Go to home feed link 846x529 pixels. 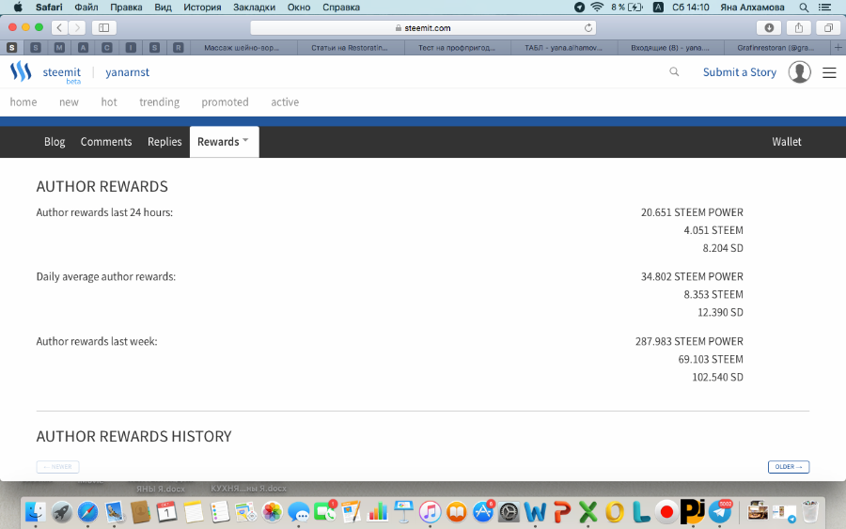click(x=23, y=101)
